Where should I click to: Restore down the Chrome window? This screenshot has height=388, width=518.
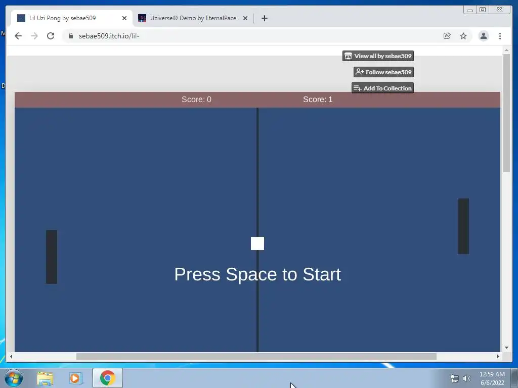[482, 10]
